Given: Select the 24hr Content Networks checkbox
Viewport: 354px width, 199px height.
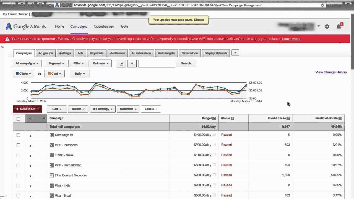Looking at the screenshot, I should (18, 176).
